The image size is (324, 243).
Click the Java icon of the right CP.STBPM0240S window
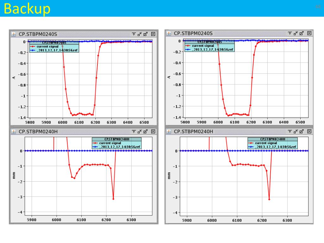coord(169,33)
